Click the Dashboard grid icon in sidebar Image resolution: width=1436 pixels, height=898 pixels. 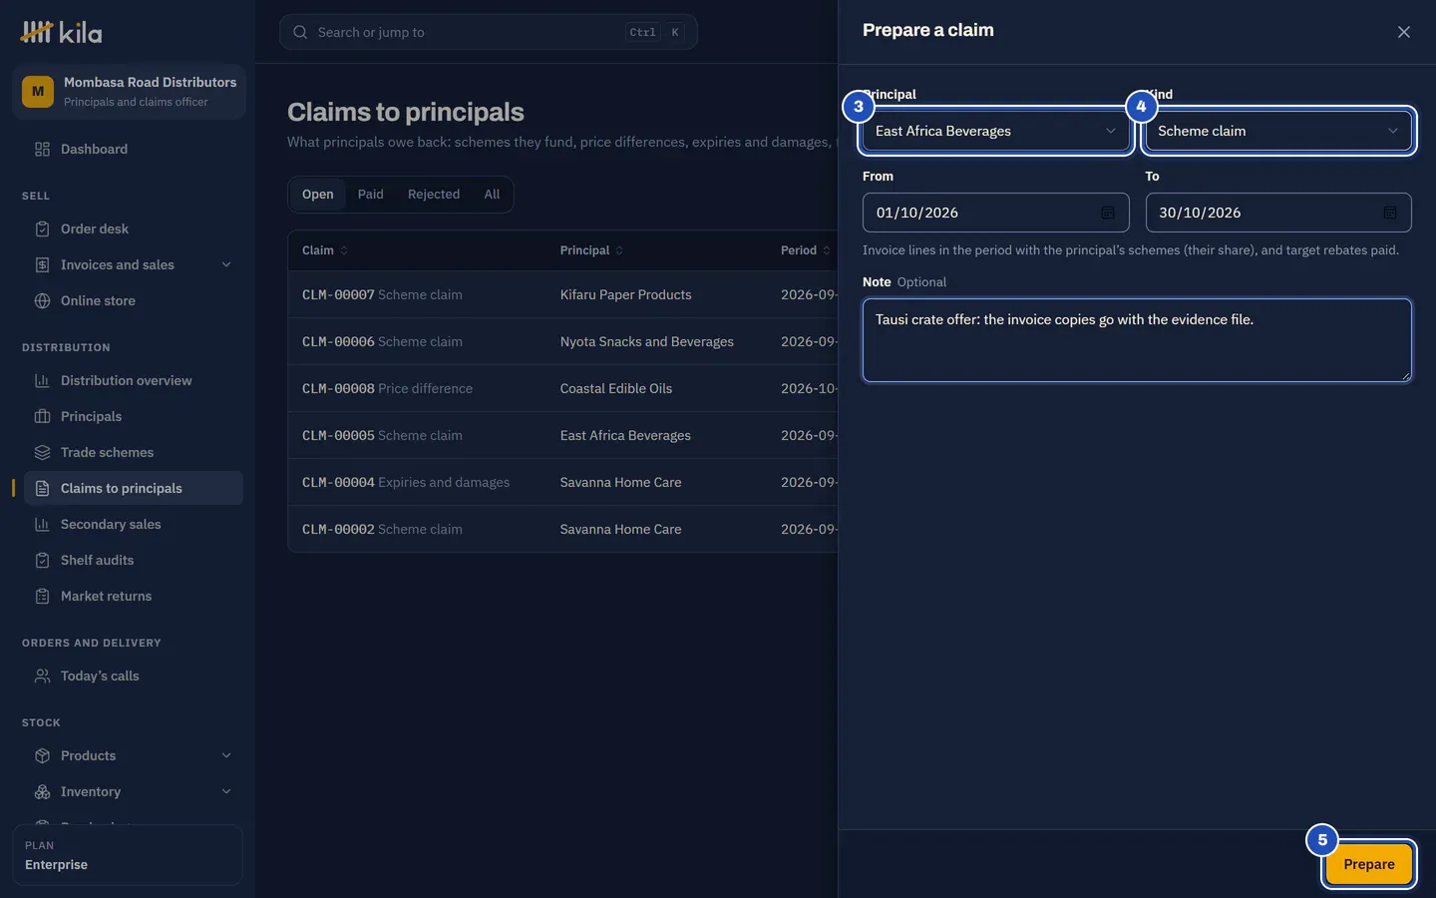pyautogui.click(x=42, y=149)
